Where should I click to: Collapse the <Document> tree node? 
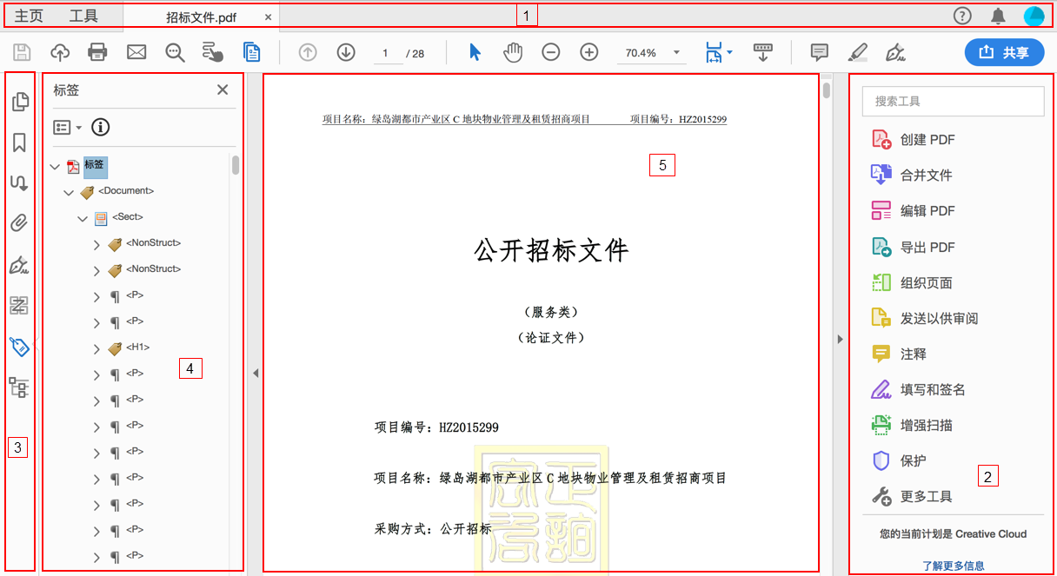tap(69, 192)
